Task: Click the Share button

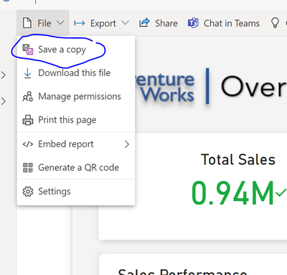Action: click(x=159, y=23)
